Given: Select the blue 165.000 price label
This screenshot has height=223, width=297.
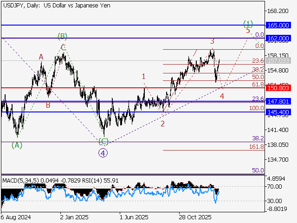Looking at the screenshot, I should tap(278, 25).
